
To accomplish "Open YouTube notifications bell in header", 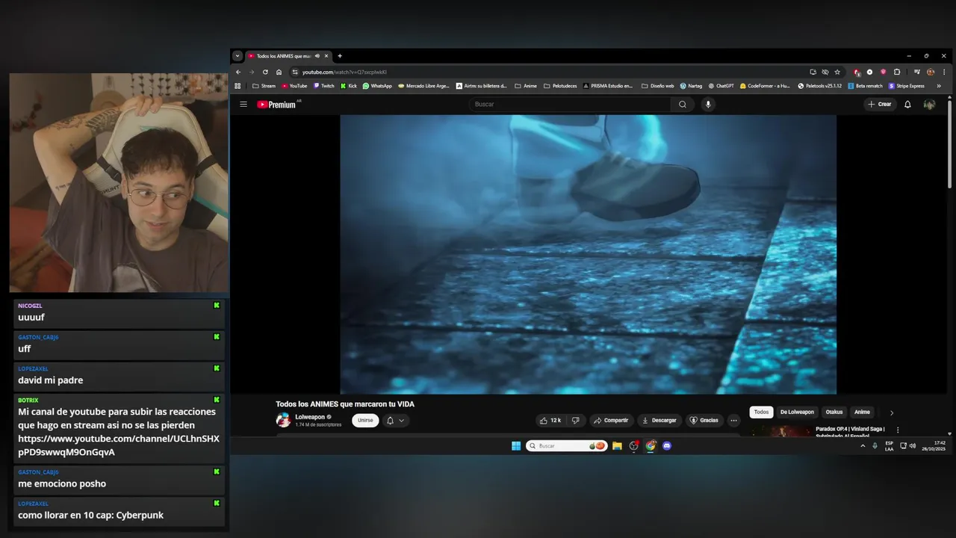I will [907, 105].
